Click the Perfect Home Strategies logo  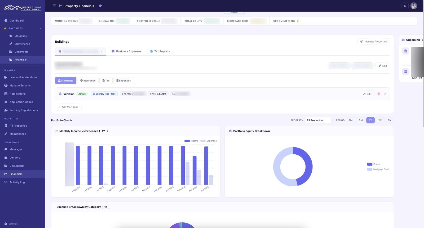click(x=22, y=7)
